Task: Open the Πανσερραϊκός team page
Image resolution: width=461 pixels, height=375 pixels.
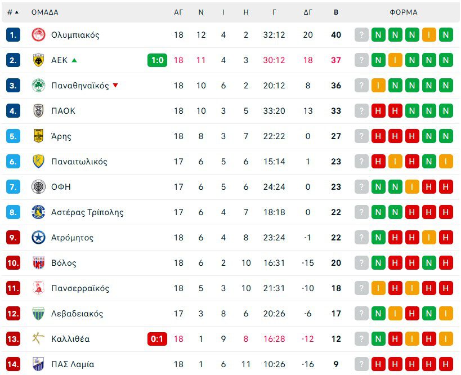Action: point(80,288)
